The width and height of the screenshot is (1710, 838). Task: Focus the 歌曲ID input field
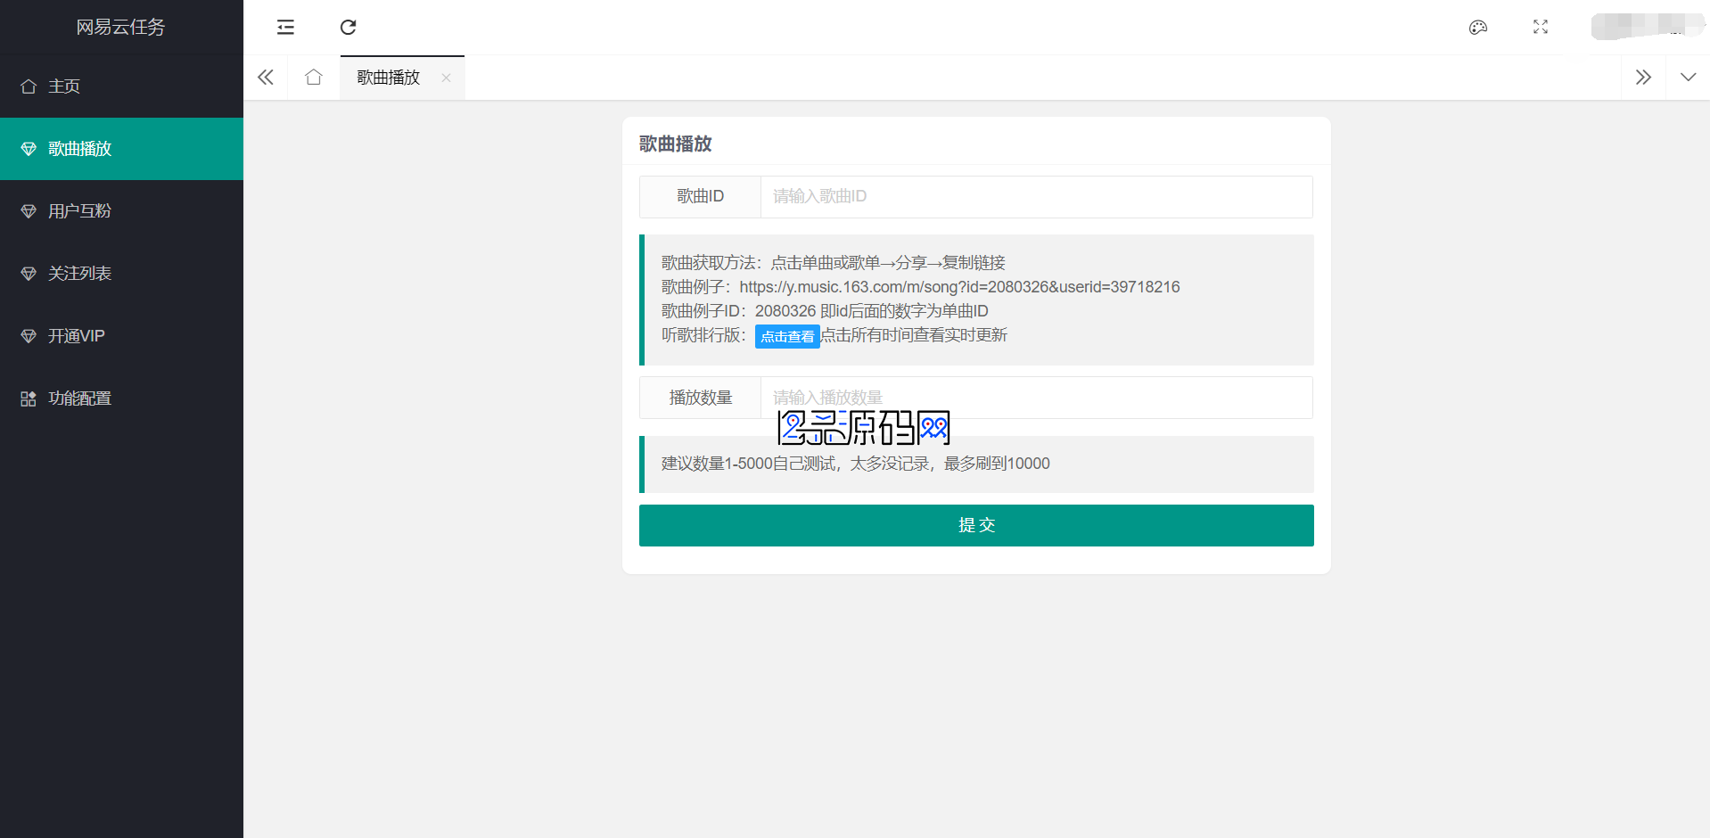(x=1036, y=196)
